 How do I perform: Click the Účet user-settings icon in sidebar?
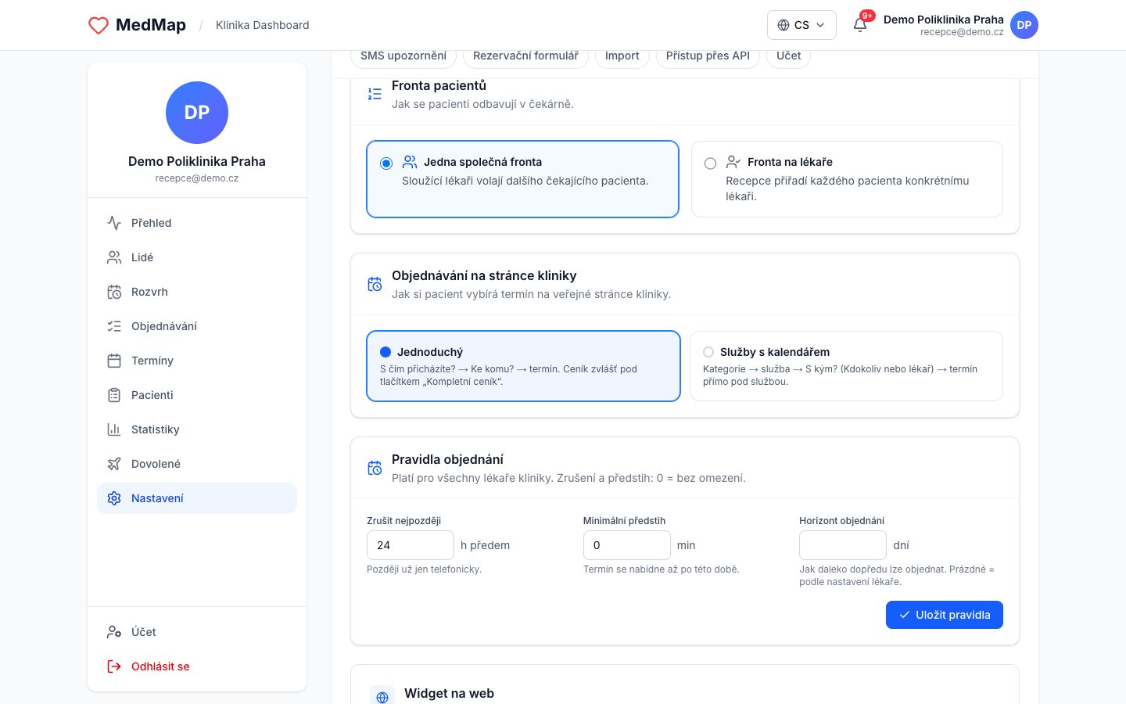point(114,632)
